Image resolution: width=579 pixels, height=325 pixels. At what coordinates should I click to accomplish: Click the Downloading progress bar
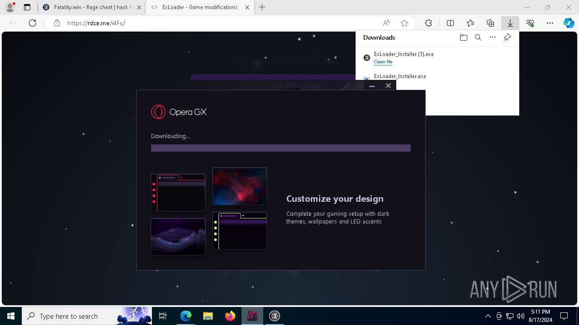tap(281, 148)
